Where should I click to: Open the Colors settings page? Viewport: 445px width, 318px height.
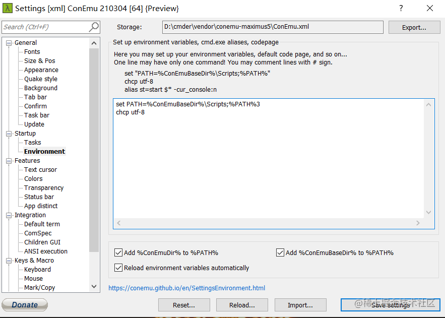33,179
